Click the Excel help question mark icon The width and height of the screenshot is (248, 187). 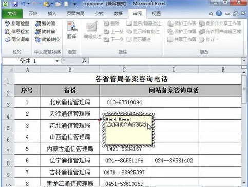[219, 13]
